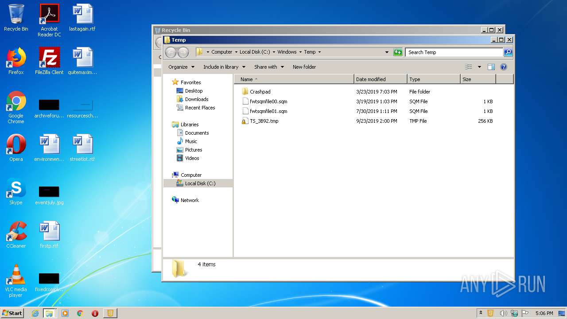
Task: Open Music library
Action: [191, 141]
